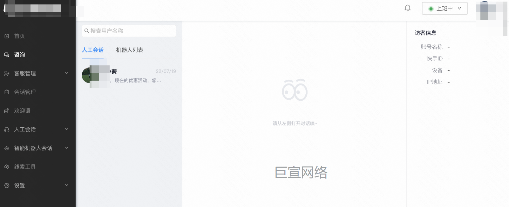509x207 pixels.
Task: Click the 设置 gear icon
Action: tap(7, 185)
